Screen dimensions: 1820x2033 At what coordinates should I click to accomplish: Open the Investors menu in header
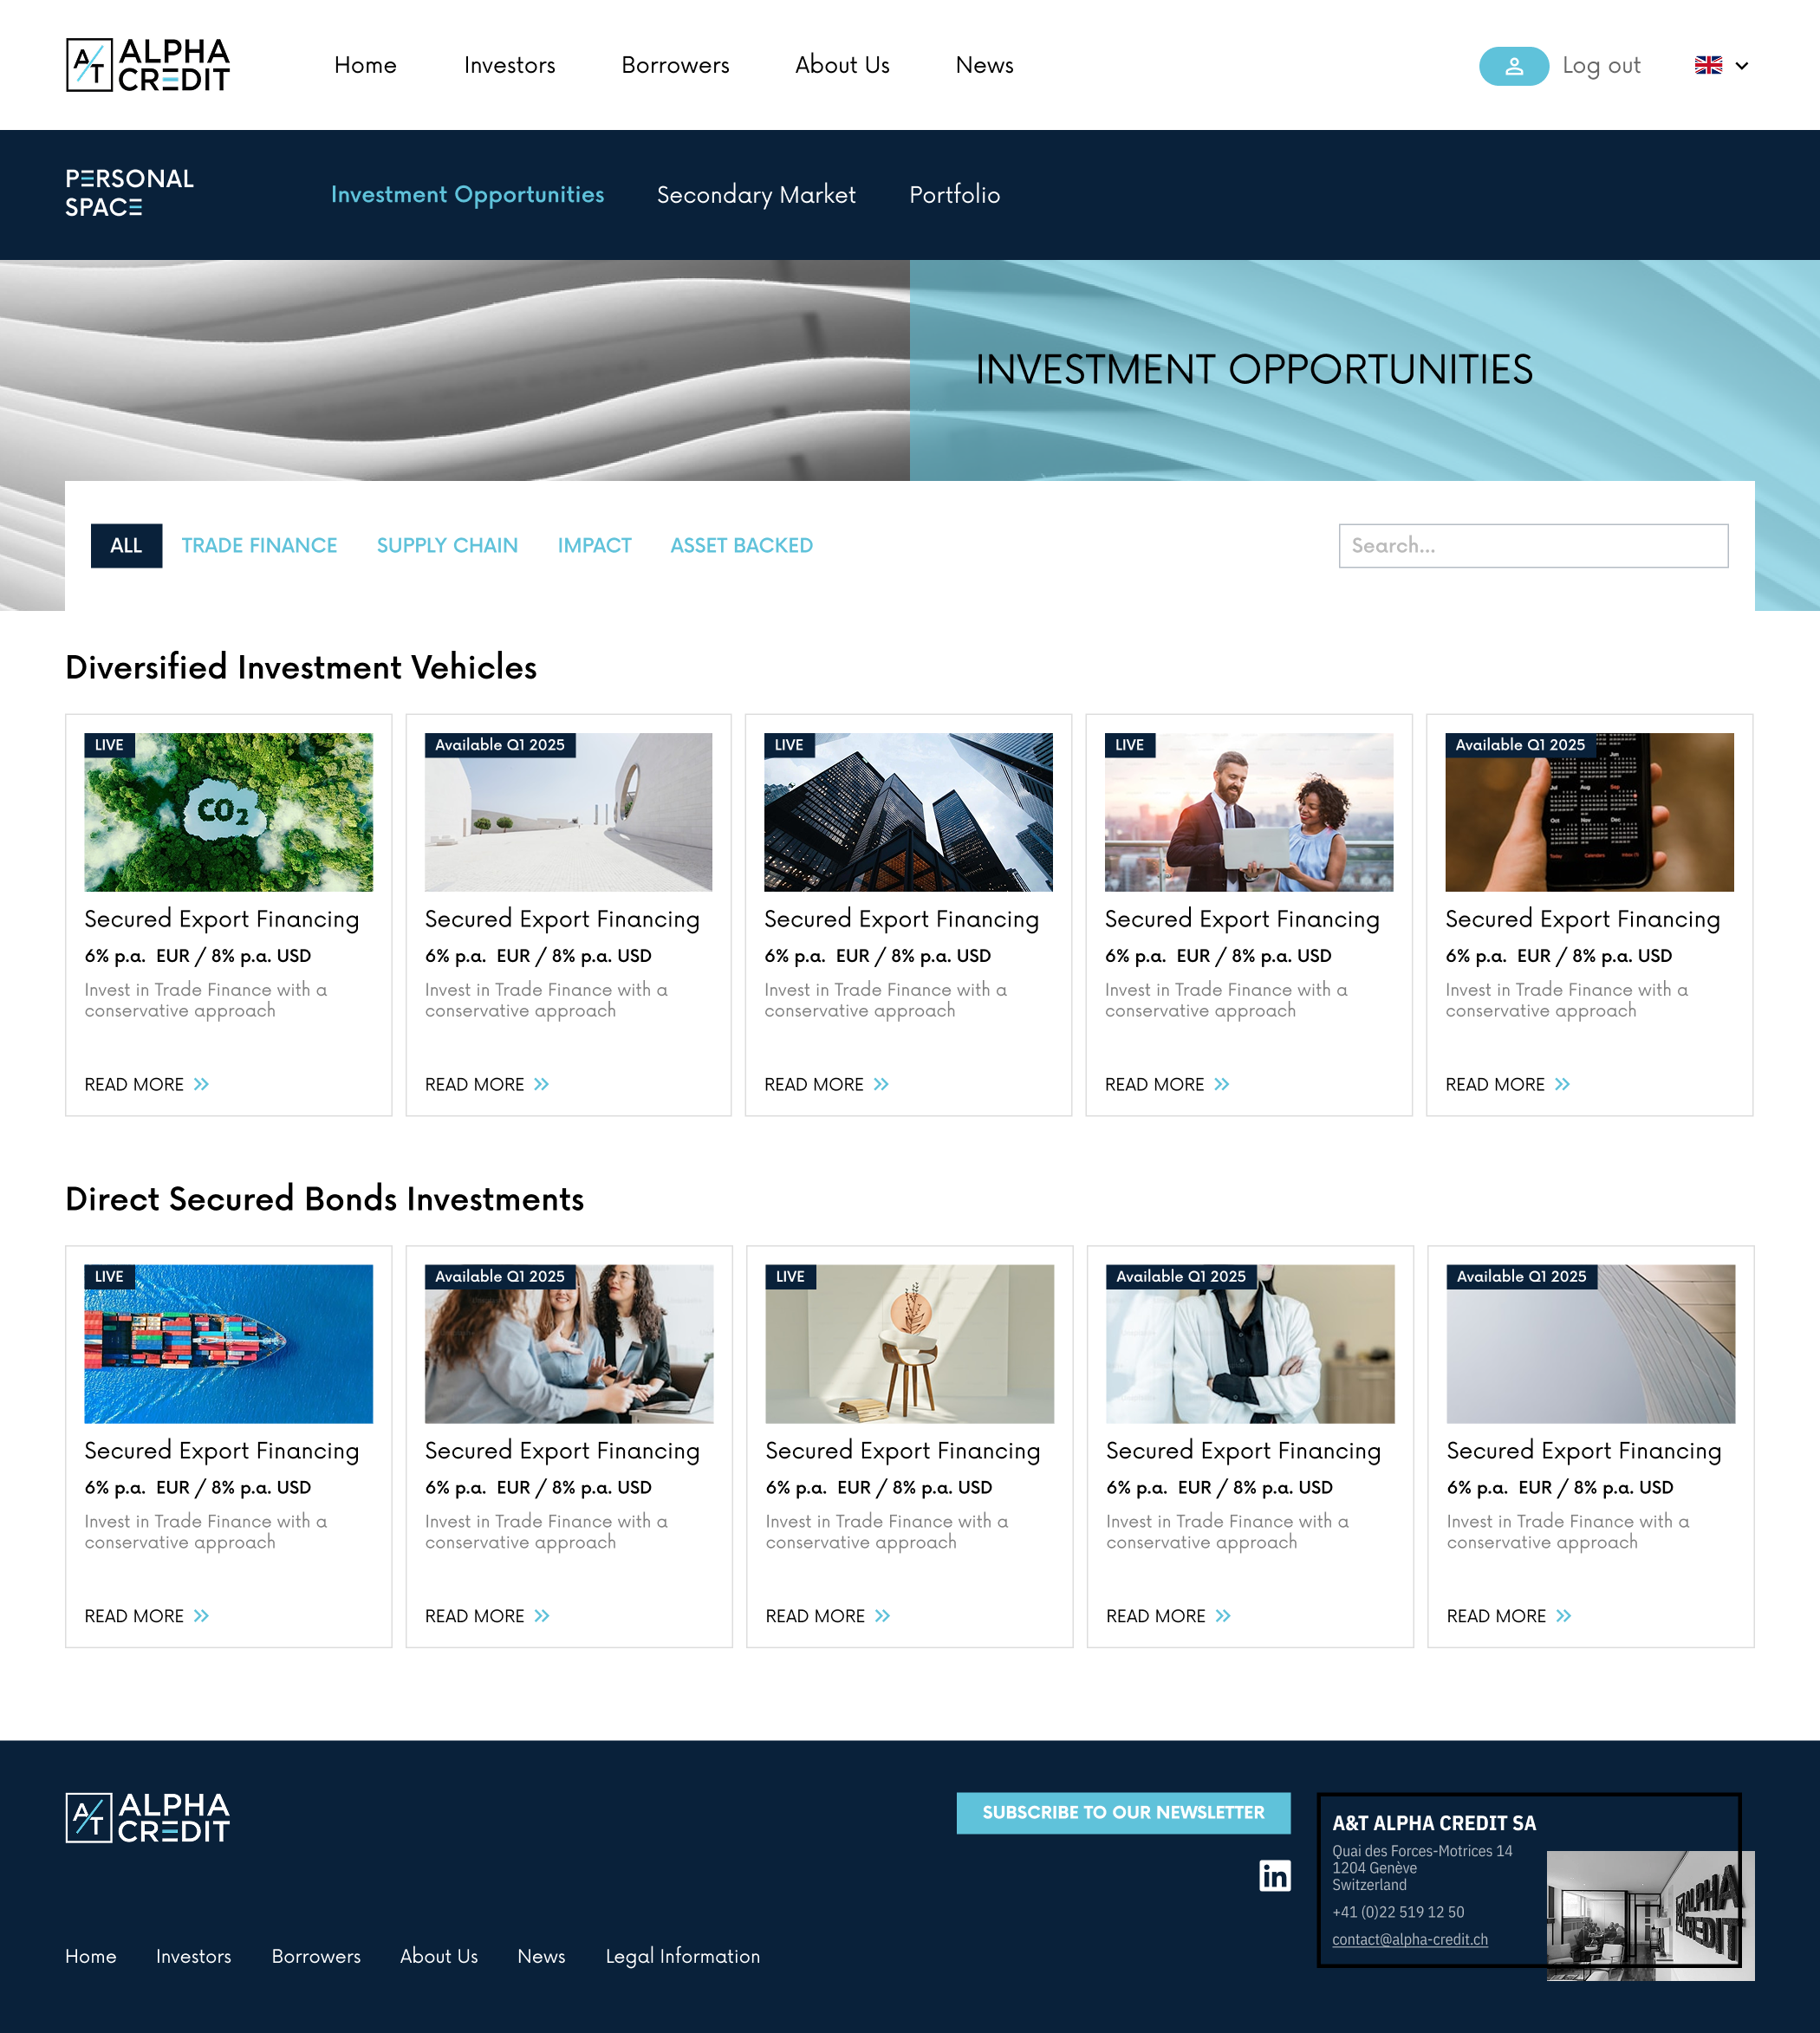[x=509, y=66]
